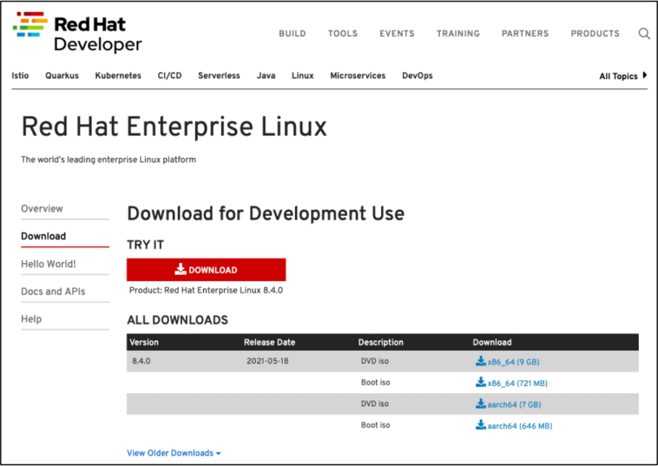Select the Microservices topic
Image resolution: width=658 pixels, height=466 pixels.
[x=357, y=76]
